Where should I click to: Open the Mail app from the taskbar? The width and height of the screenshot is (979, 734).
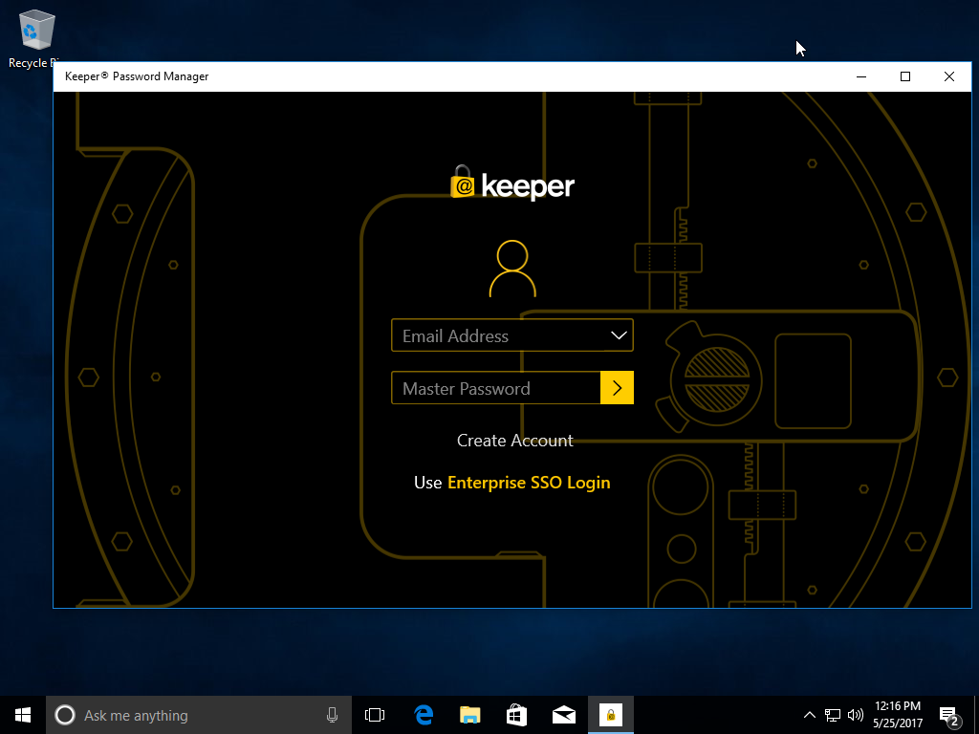tap(564, 715)
